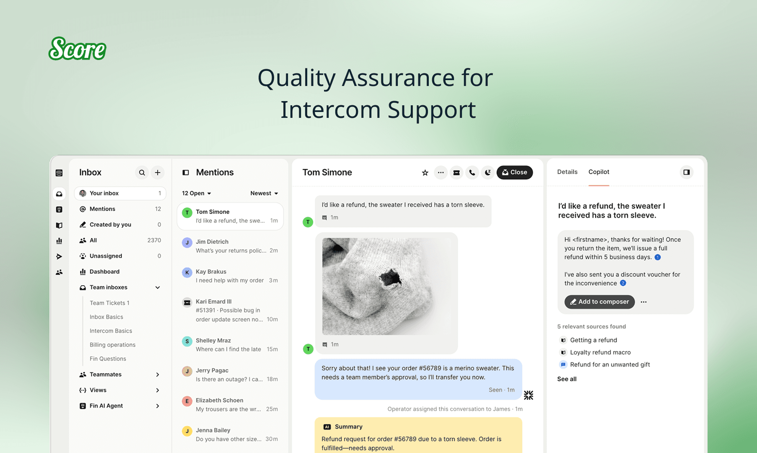The image size is (757, 453).
Task: Select Mentions in the sidebar
Action: [x=120, y=209]
